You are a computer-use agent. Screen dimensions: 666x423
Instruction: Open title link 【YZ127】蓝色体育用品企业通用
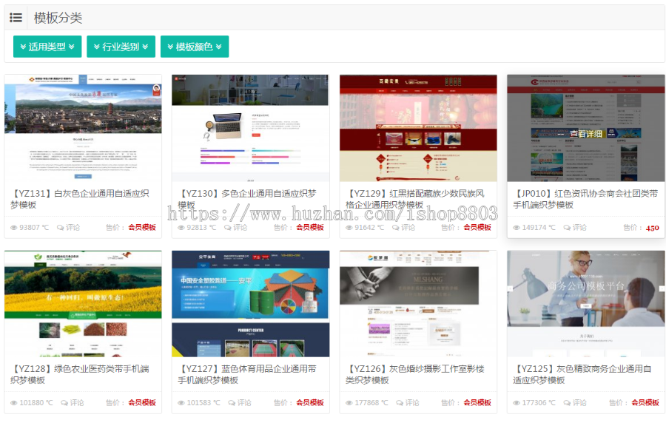[247, 374]
